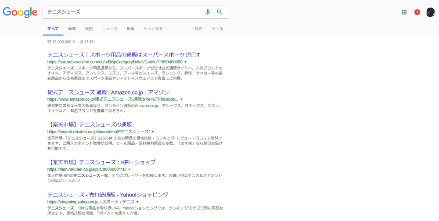This screenshot has width=439, height=221.
Task: Click the テニスシューズ search input field
Action: 123,12
